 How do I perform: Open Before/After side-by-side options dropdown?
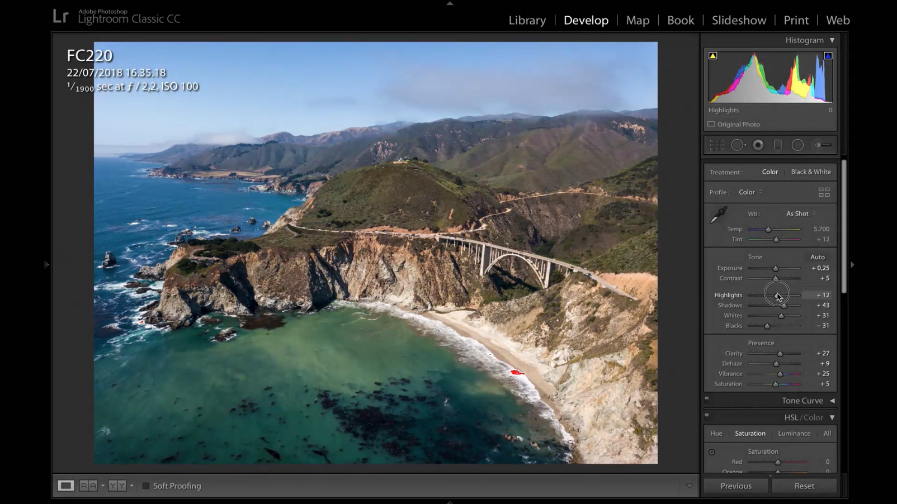[x=103, y=486]
